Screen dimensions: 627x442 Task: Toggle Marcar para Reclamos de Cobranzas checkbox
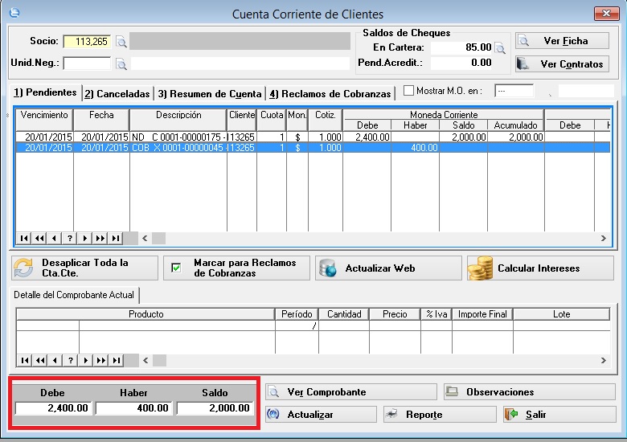(177, 268)
